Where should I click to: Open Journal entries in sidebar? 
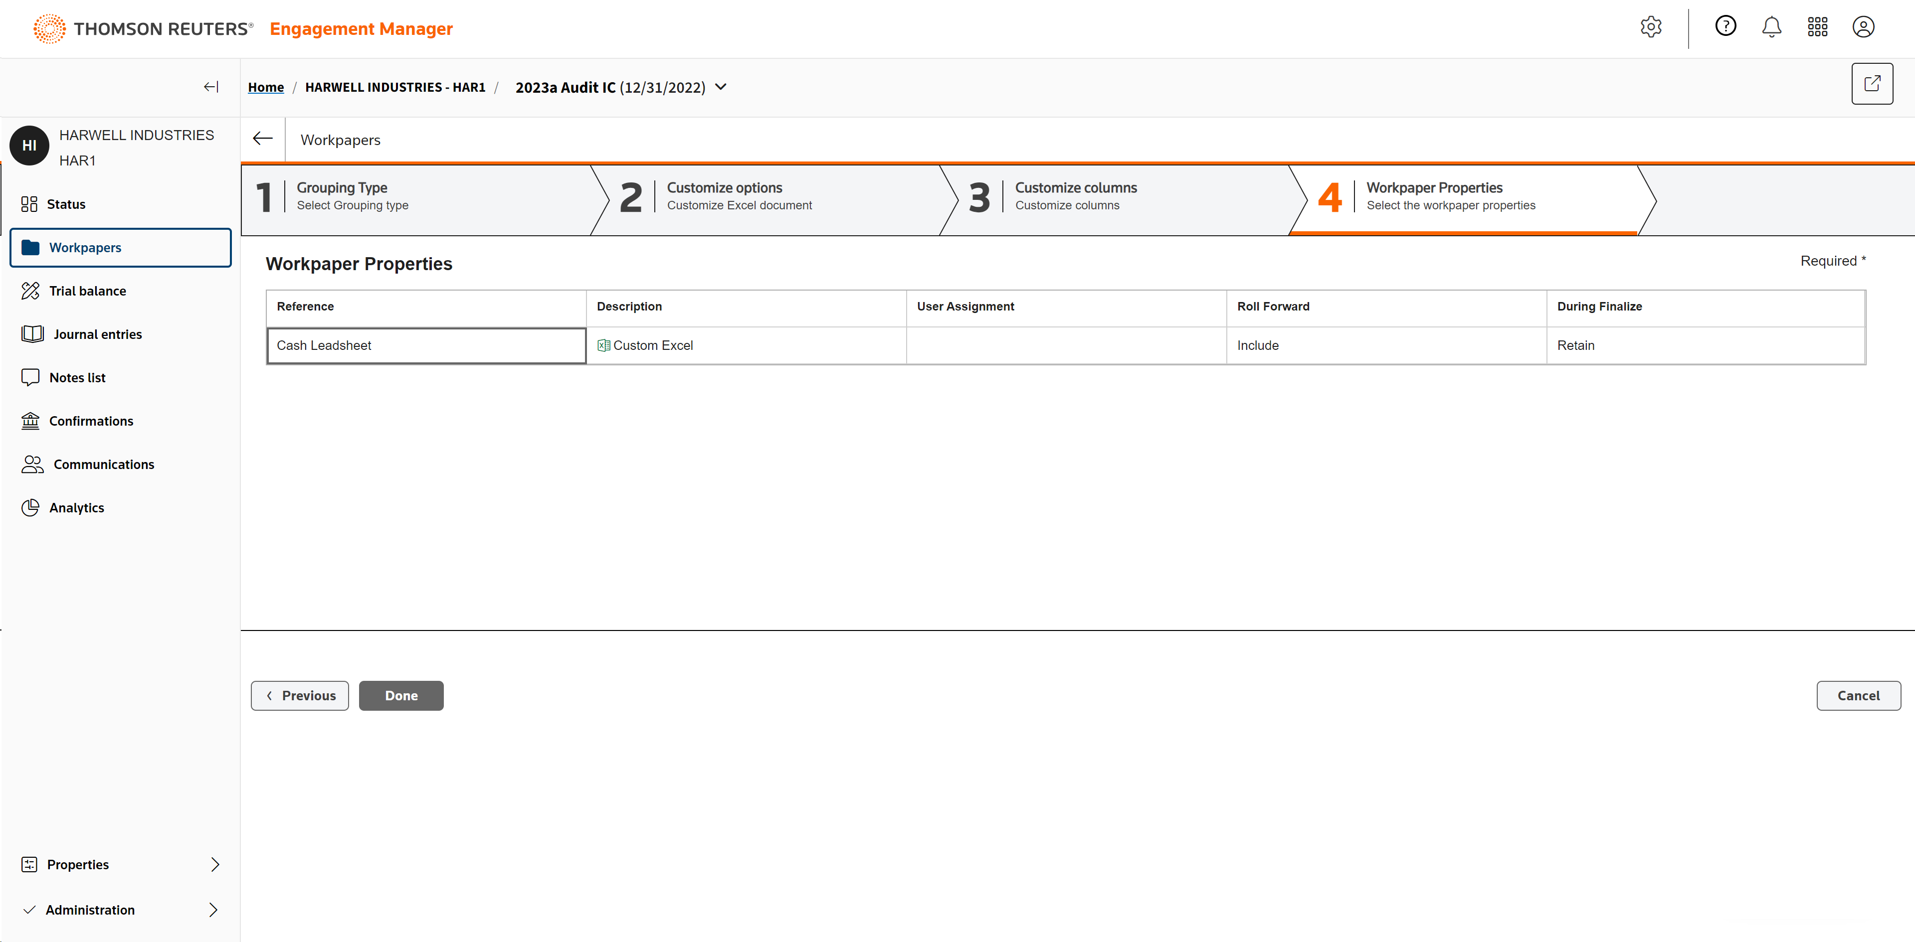pyautogui.click(x=97, y=334)
